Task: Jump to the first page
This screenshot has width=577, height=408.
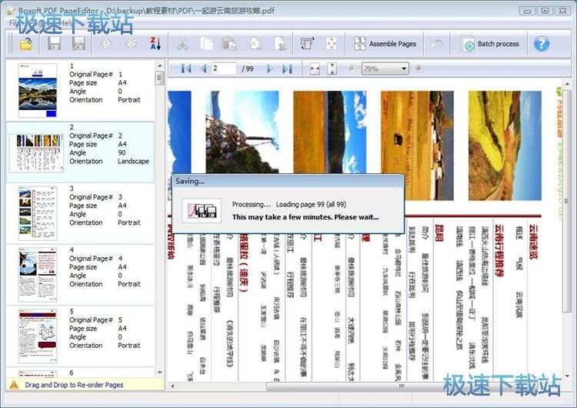Action: point(186,69)
